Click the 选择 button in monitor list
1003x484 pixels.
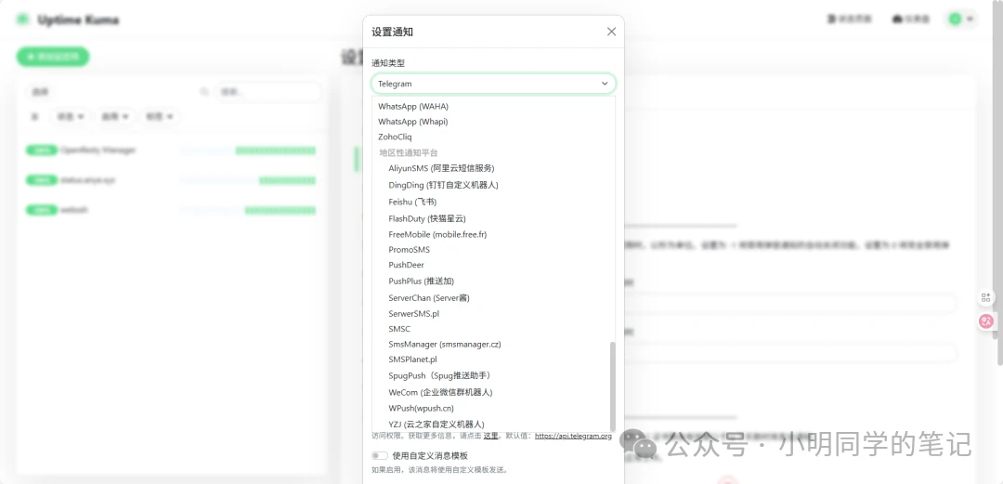click(40, 92)
